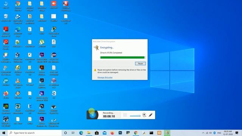This screenshot has width=242, height=136.
Task: Open the GeForce Experience shortcut
Action: click(x=6, y=109)
